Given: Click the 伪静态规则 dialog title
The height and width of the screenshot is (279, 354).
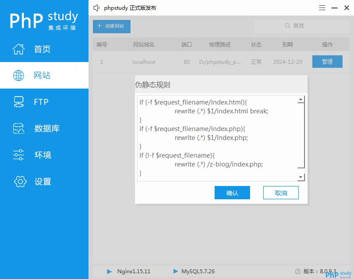Looking at the screenshot, I should click(x=153, y=85).
